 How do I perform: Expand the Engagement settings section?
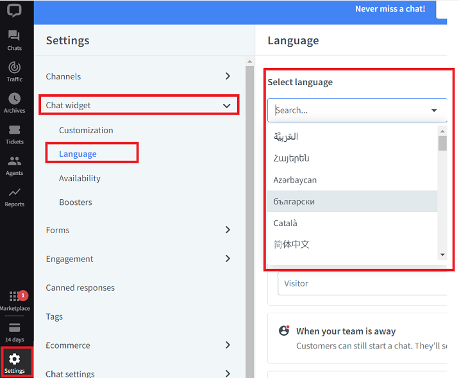[228, 259]
